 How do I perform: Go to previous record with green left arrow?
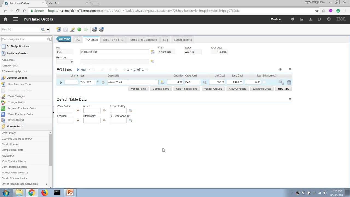point(79,30)
